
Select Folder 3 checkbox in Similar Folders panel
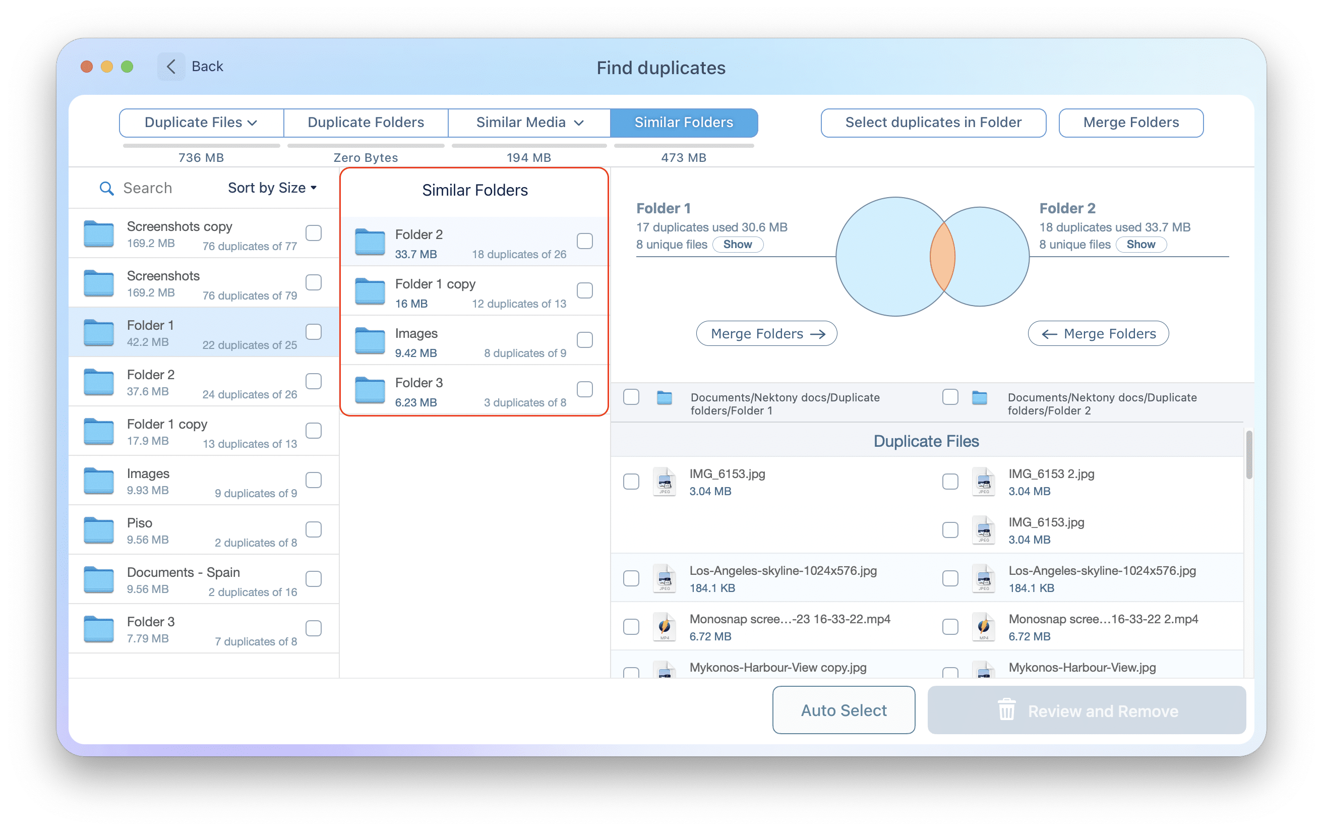pyautogui.click(x=584, y=389)
